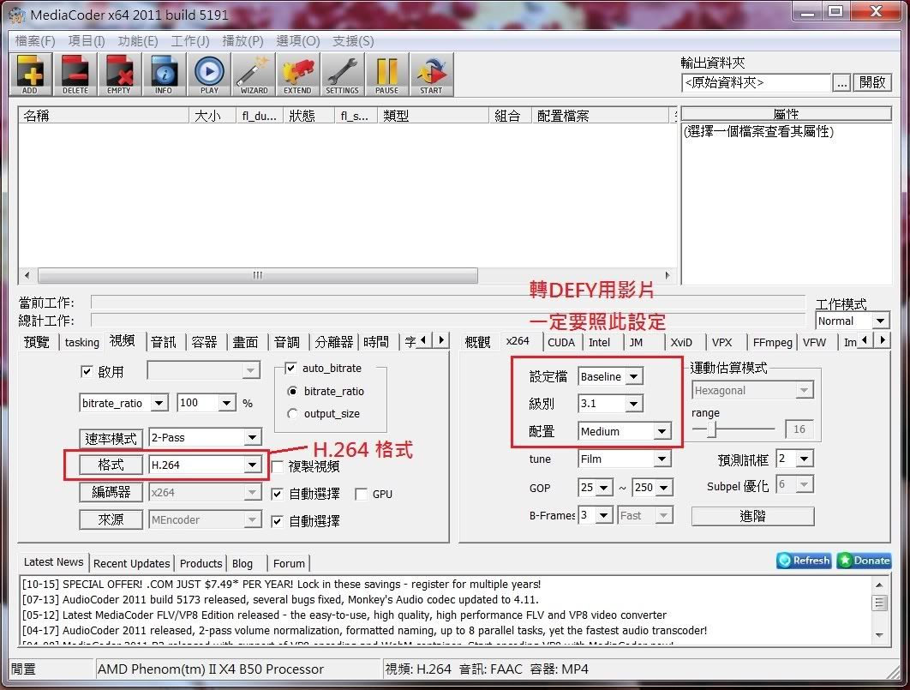Switch to the XviD encoder tab
Viewport: 910px width, 690px height.
(x=681, y=342)
